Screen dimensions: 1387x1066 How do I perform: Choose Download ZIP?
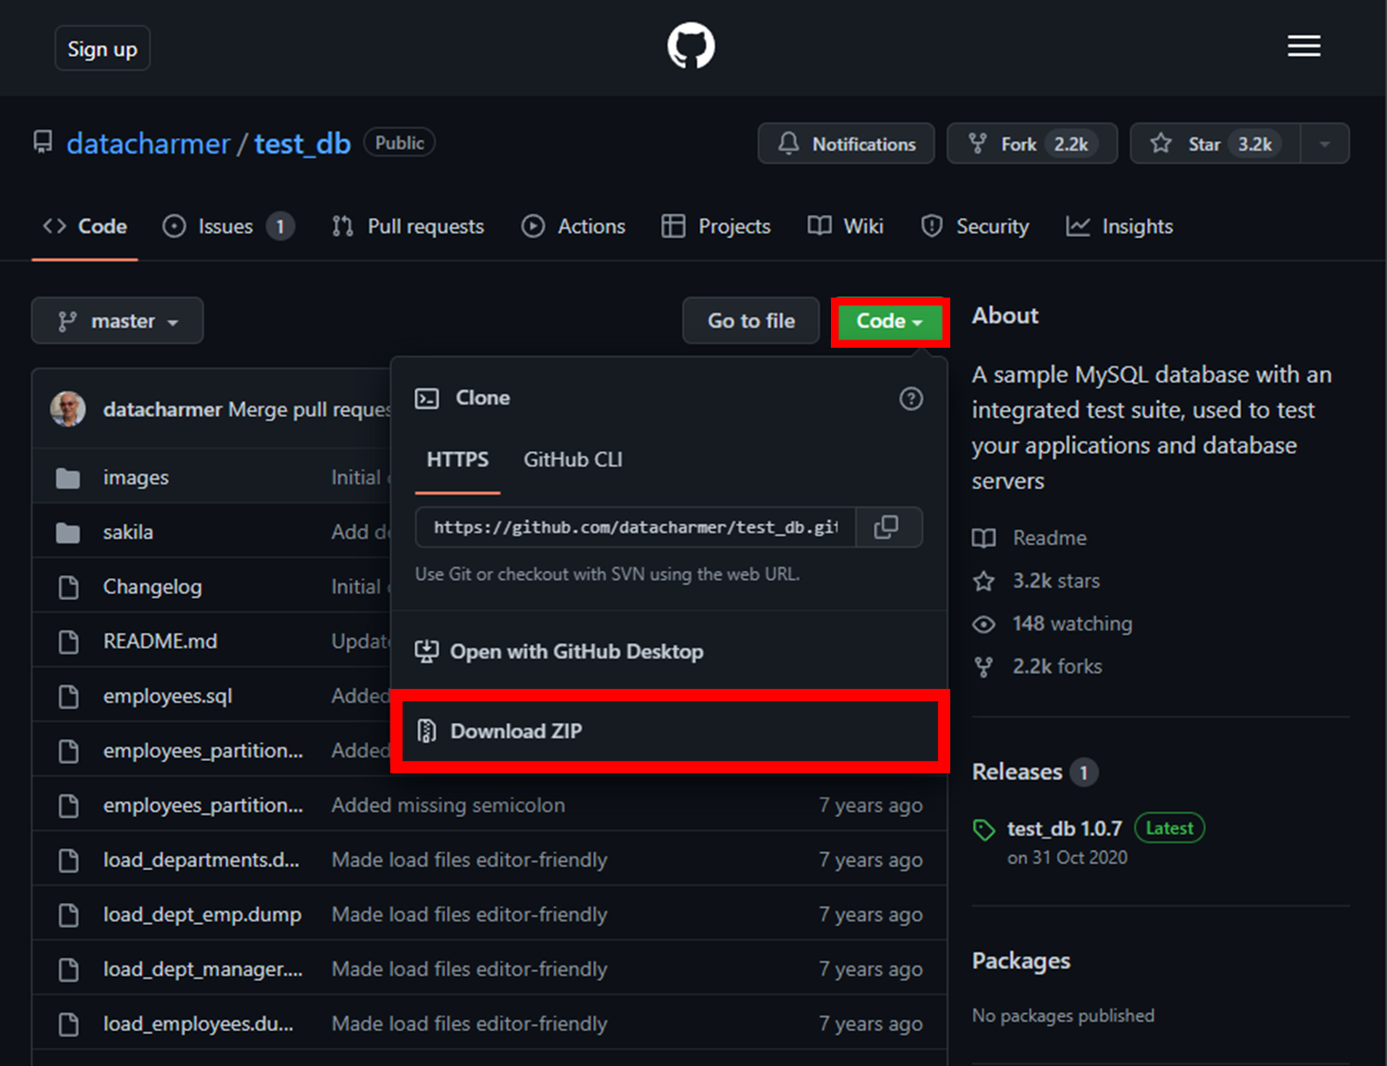[669, 731]
